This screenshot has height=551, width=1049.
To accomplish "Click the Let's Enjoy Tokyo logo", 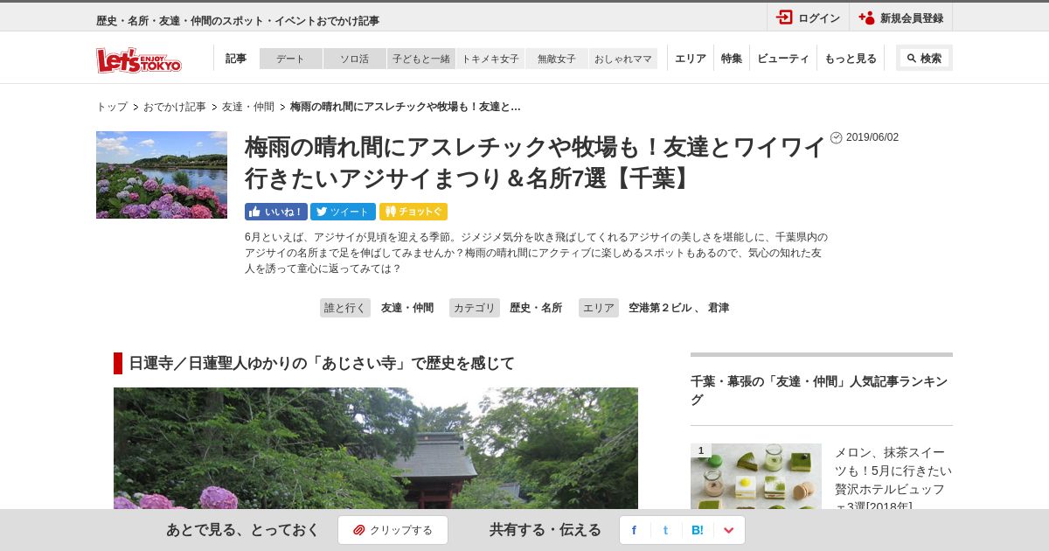I will [x=139, y=59].
